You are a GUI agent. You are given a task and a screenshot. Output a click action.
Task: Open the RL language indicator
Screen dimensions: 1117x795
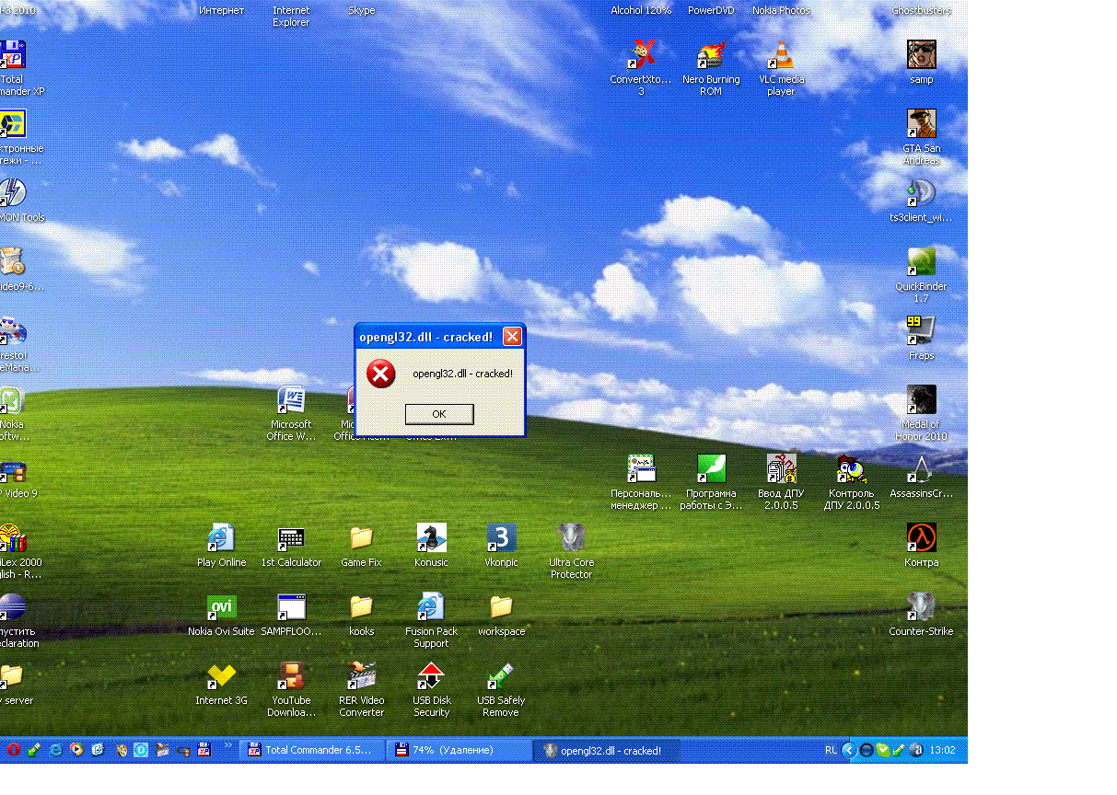[x=831, y=750]
